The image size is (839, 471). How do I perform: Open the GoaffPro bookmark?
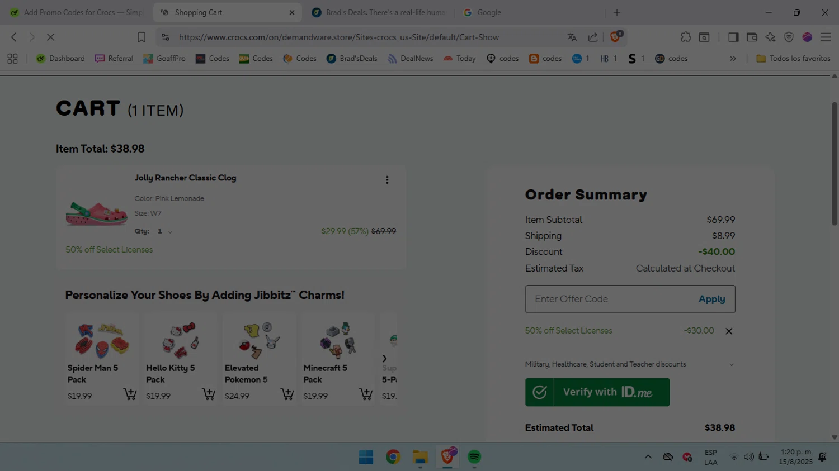pyautogui.click(x=164, y=59)
